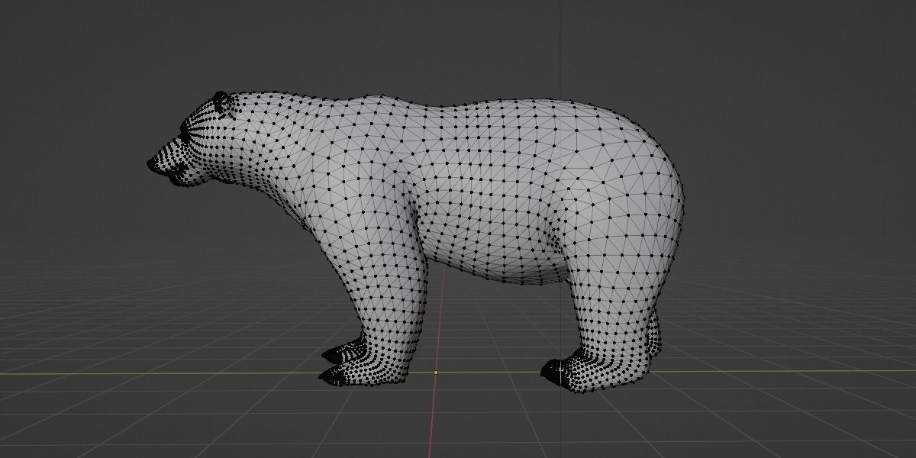Click the bear's ear on the head

click(221, 102)
